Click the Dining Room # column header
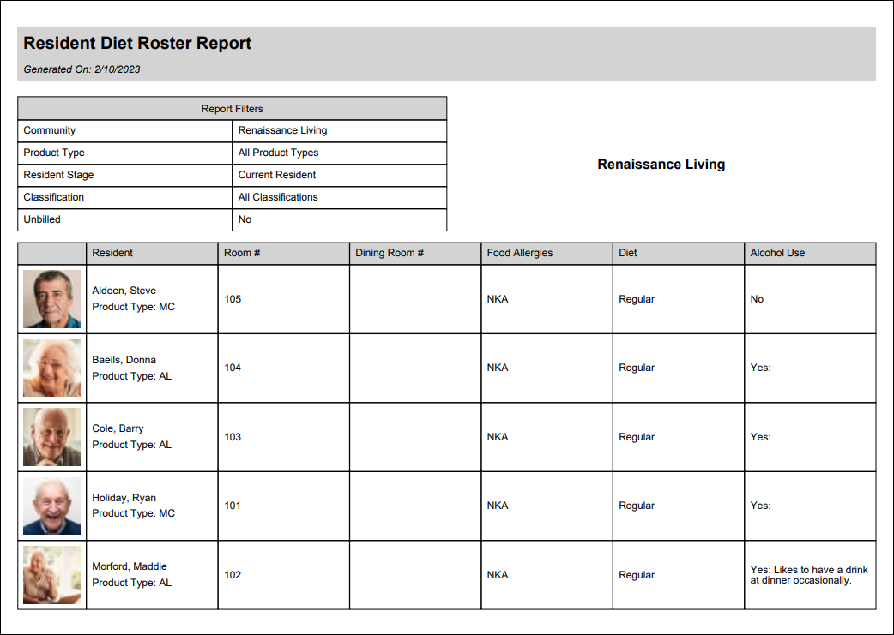The image size is (894, 635). pos(390,253)
